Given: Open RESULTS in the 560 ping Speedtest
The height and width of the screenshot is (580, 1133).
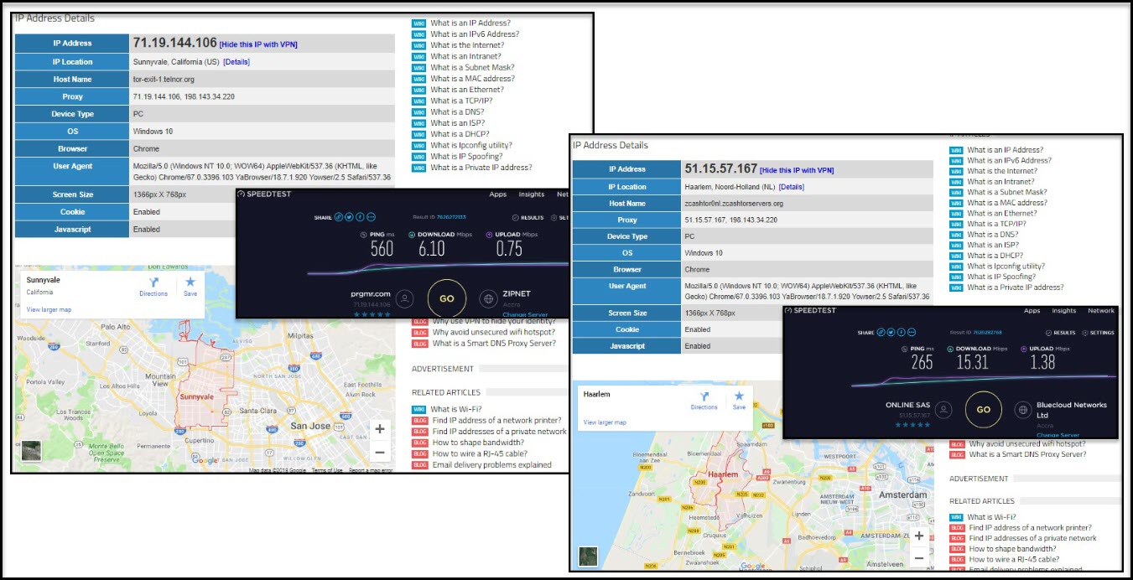Looking at the screenshot, I should (528, 218).
